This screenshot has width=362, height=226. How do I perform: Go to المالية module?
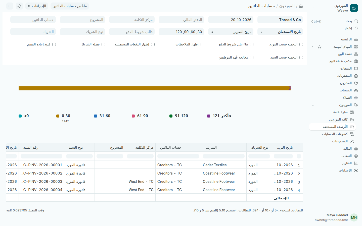[x=347, y=149]
